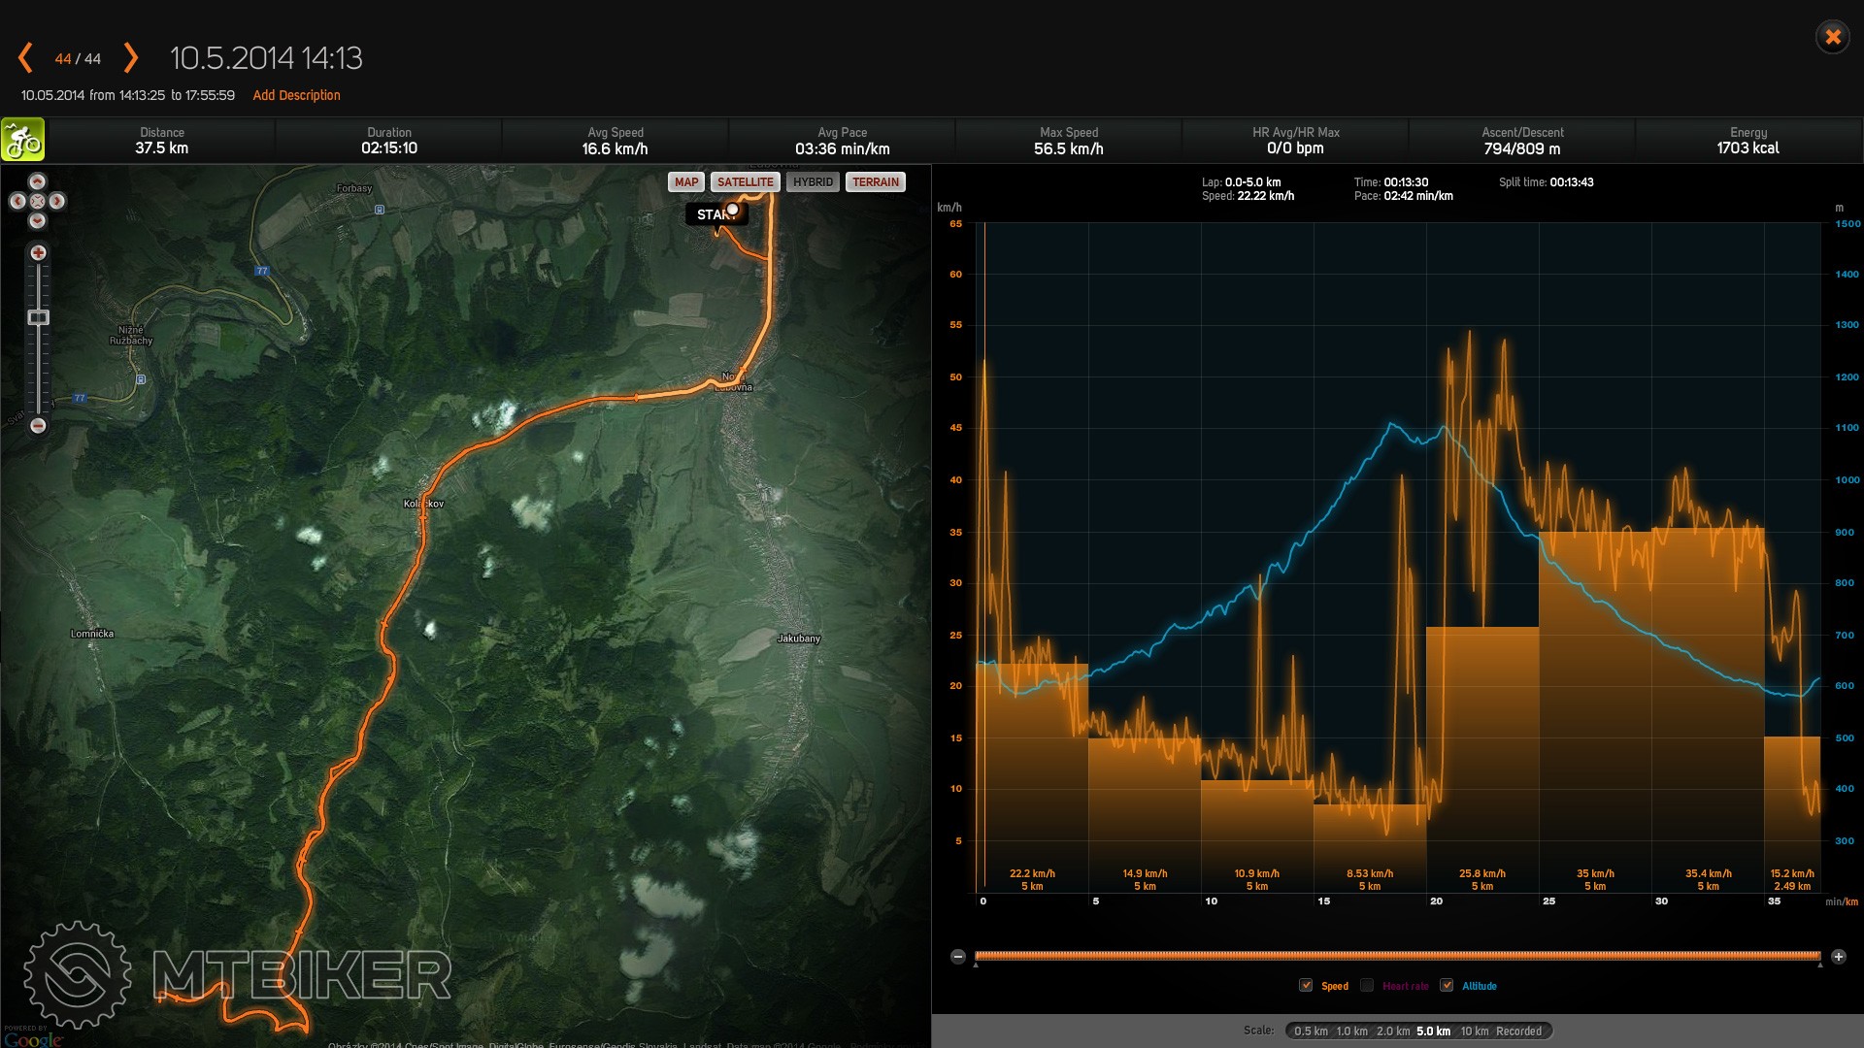Zoom in chart timeline with plus
This screenshot has height=1048, width=1864.
[1838, 957]
